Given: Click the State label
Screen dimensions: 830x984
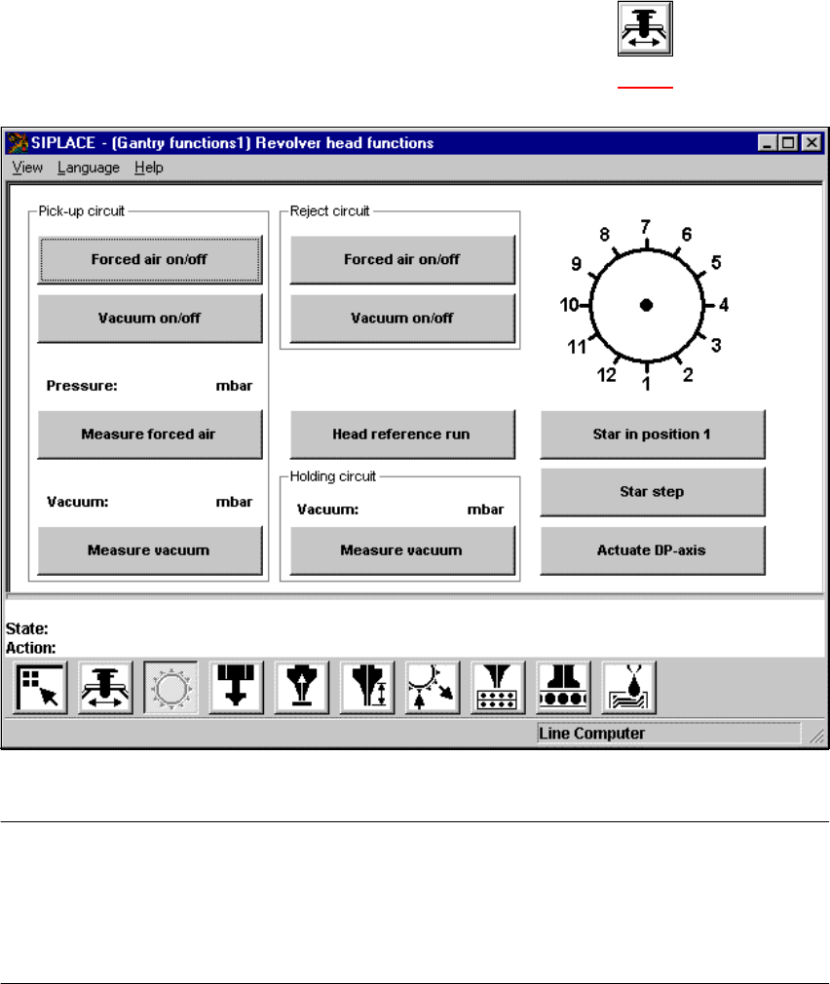Looking at the screenshot, I should (x=27, y=628).
